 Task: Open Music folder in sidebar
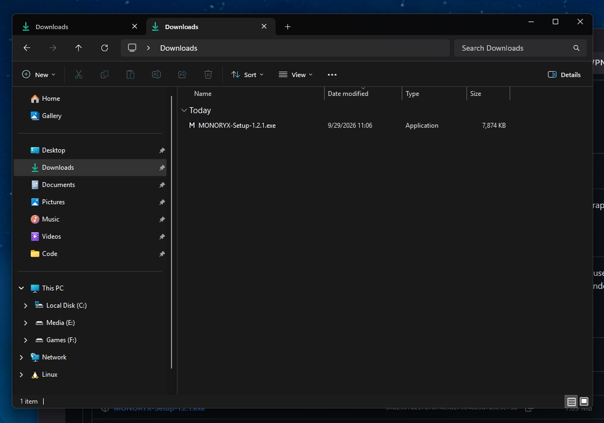[90, 219]
